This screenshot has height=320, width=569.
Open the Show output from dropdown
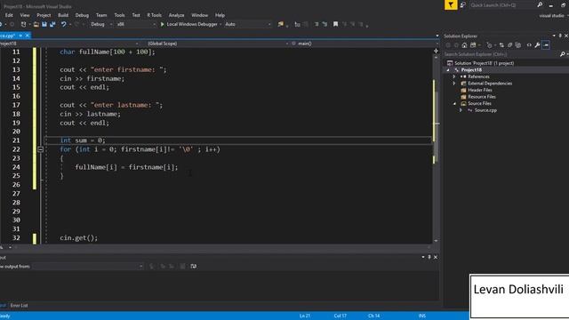(x=88, y=267)
